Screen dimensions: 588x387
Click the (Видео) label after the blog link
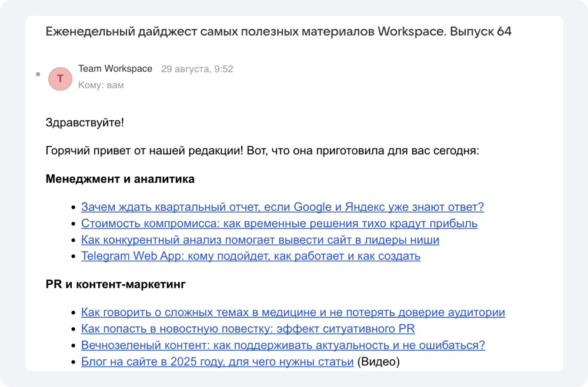(x=378, y=362)
